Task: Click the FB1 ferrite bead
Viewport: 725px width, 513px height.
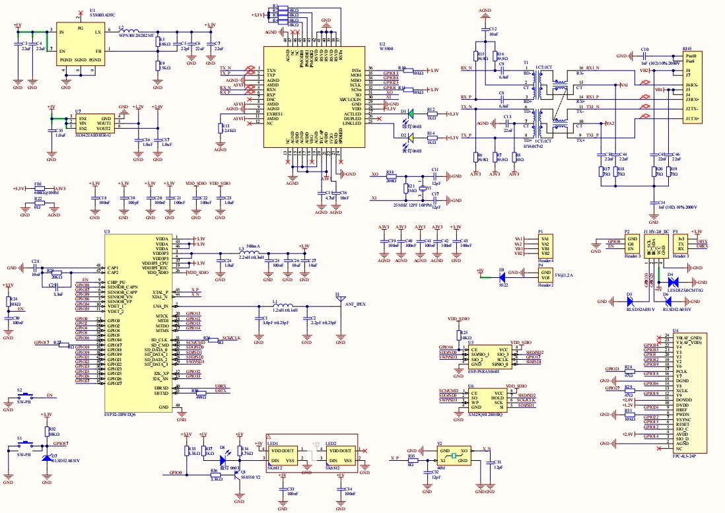Action: (38, 189)
